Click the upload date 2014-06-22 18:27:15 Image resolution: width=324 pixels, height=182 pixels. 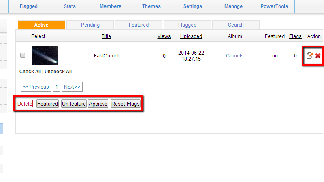pos(191,56)
